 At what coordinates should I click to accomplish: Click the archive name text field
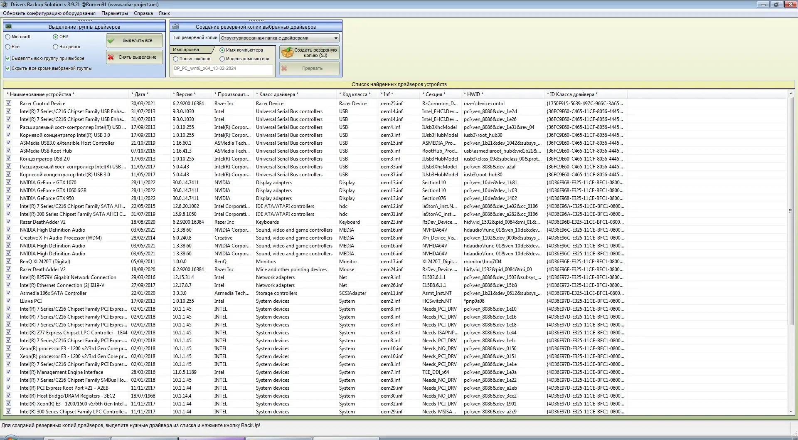(x=223, y=69)
